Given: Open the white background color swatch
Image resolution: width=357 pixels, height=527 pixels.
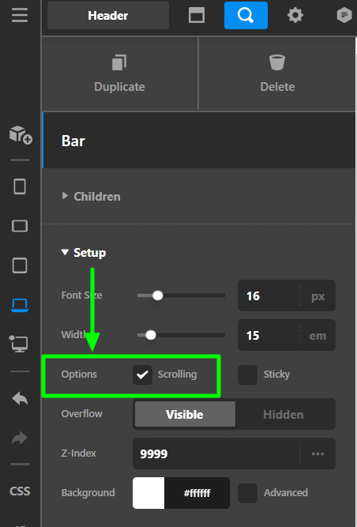Looking at the screenshot, I should click(x=148, y=493).
